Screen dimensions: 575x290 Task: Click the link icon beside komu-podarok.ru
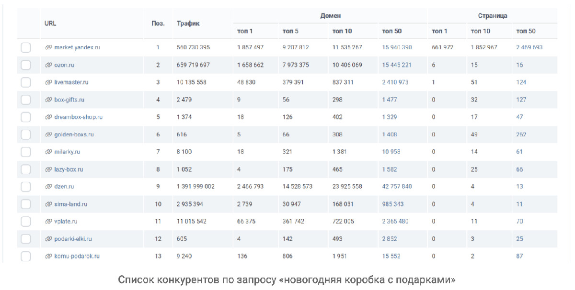[x=48, y=256]
